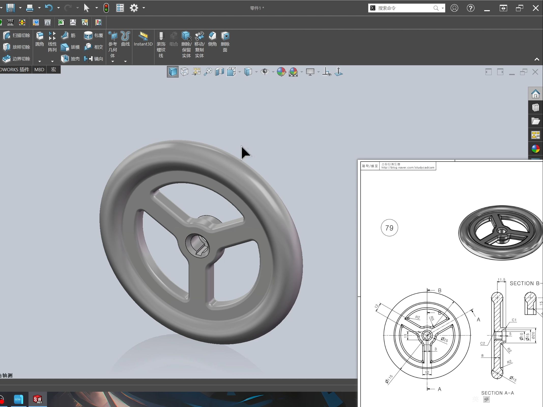Select the Boundary Cut (边界切除) tool

point(16,59)
